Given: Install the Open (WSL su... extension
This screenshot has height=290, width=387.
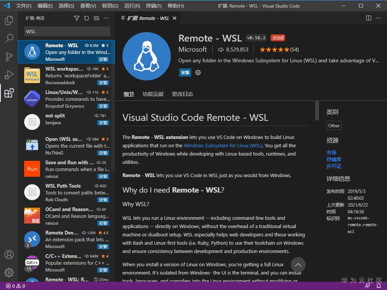Looking at the screenshot, I should coord(103,153).
